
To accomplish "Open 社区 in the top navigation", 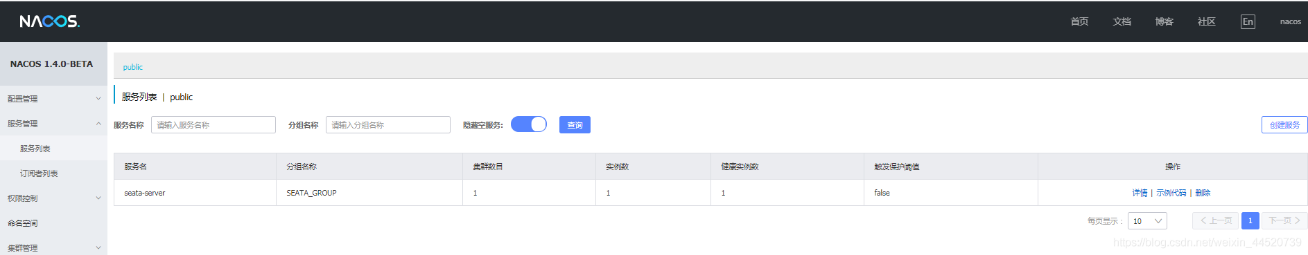I will pyautogui.click(x=1206, y=21).
